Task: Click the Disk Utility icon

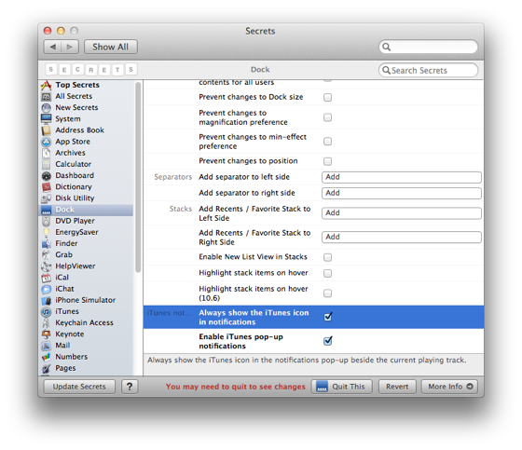Action: (47, 198)
